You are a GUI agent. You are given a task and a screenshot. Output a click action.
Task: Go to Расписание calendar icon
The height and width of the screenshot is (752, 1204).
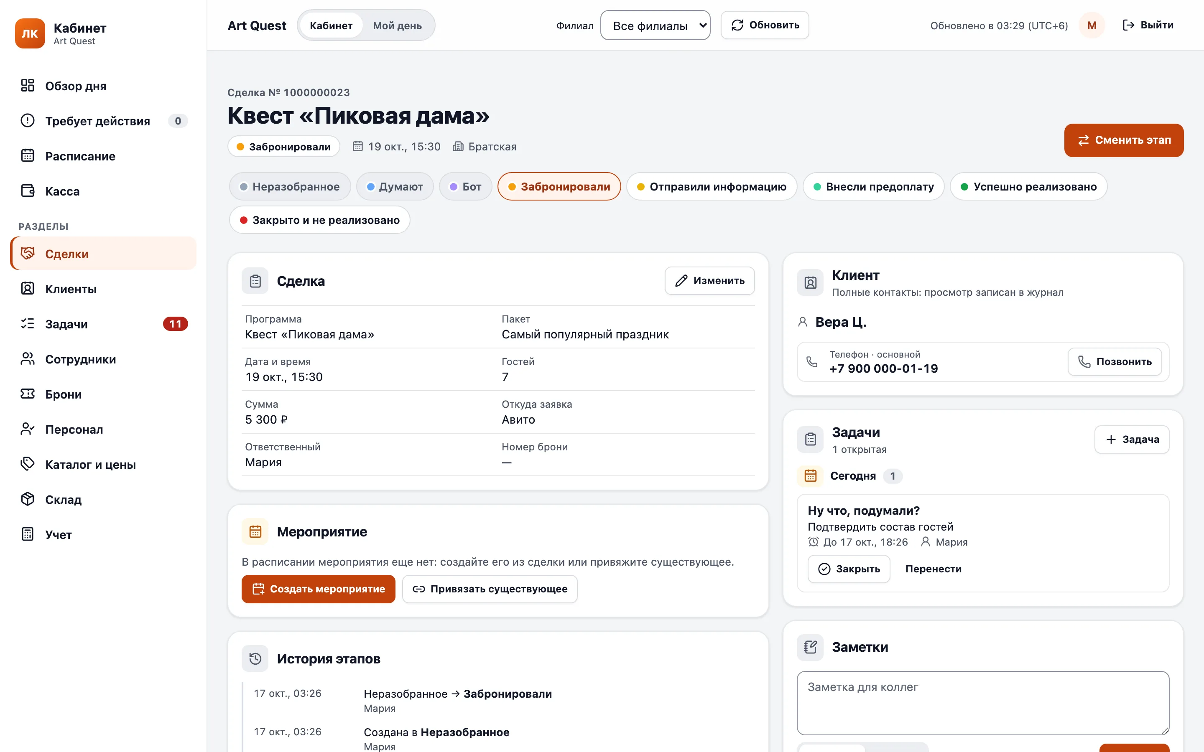pos(27,156)
